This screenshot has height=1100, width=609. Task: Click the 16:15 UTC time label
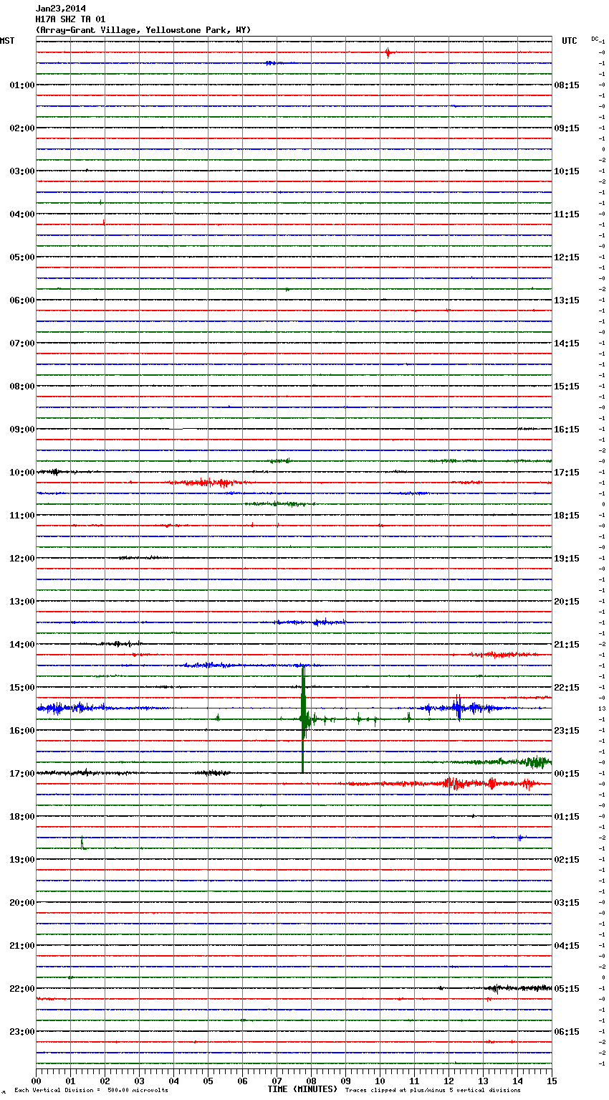(567, 430)
